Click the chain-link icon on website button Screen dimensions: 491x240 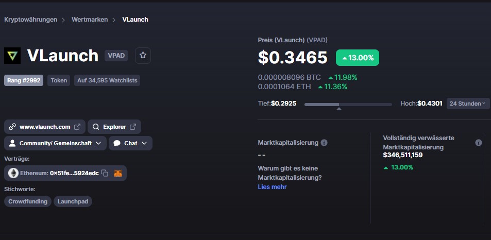(x=12, y=127)
